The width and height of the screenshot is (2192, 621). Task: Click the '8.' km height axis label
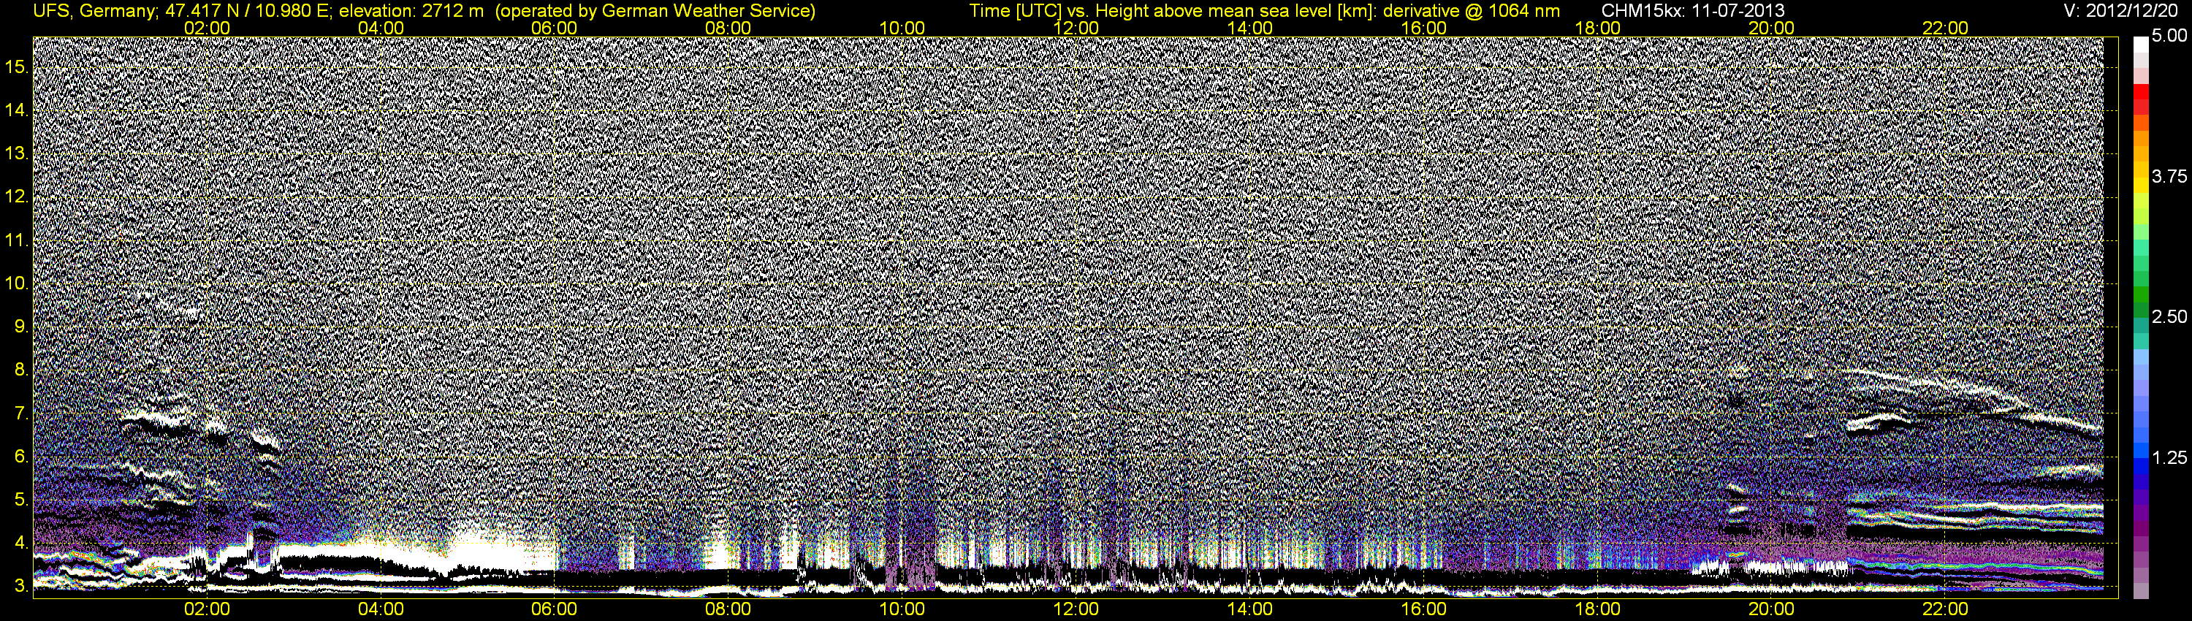pos(21,369)
